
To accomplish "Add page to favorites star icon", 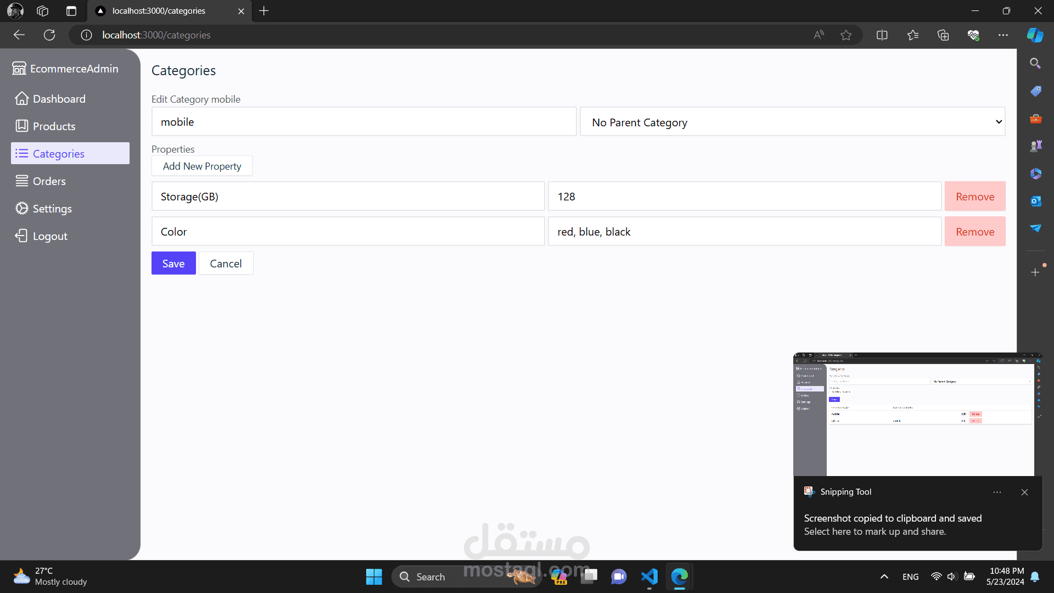I will tap(846, 35).
